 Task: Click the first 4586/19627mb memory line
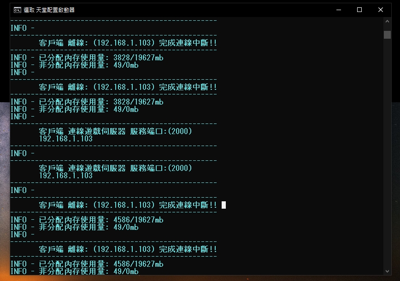[x=87, y=220]
